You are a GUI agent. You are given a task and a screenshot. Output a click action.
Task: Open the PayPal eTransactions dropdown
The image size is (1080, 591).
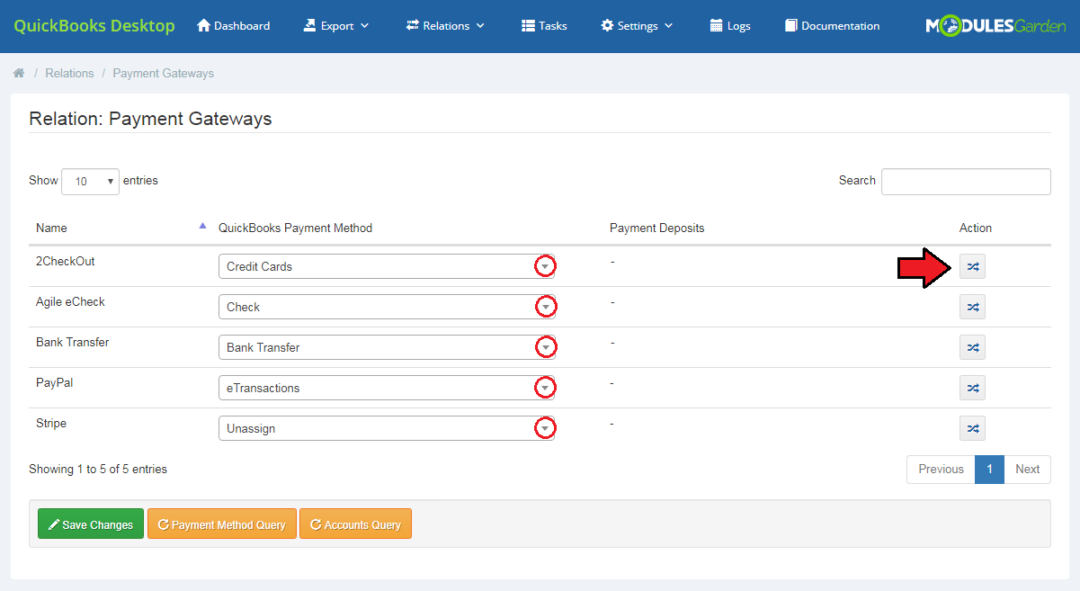click(387, 388)
